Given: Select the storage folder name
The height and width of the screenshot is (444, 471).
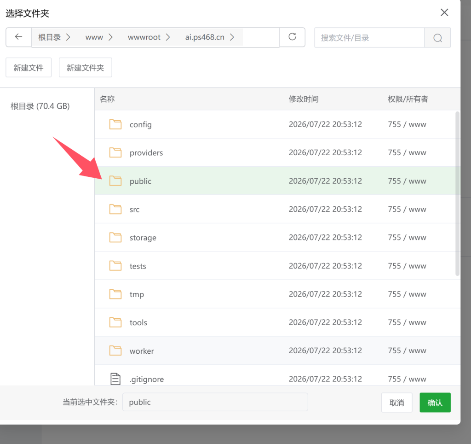Looking at the screenshot, I should 143,238.
